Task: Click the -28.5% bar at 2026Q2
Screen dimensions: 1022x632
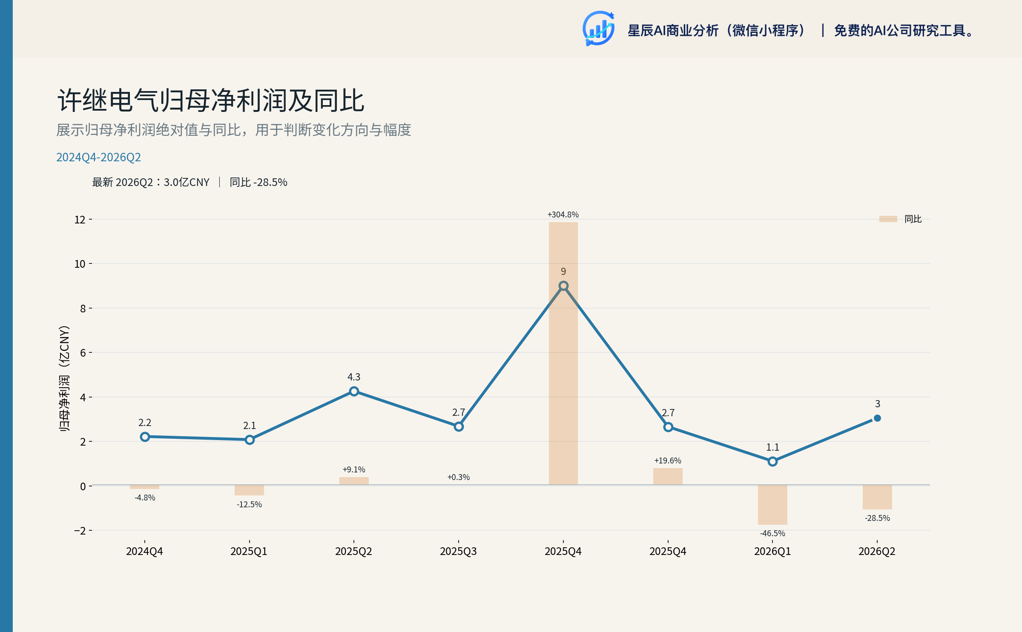Action: (x=877, y=497)
